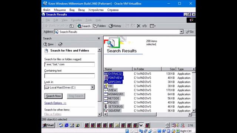This screenshot has width=237, height=133.
Task: Select the PIDSET file
Action: (x=113, y=102)
